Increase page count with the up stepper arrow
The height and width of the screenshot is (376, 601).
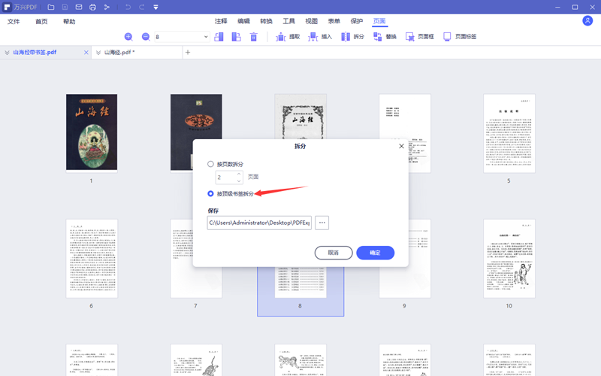coord(239,174)
